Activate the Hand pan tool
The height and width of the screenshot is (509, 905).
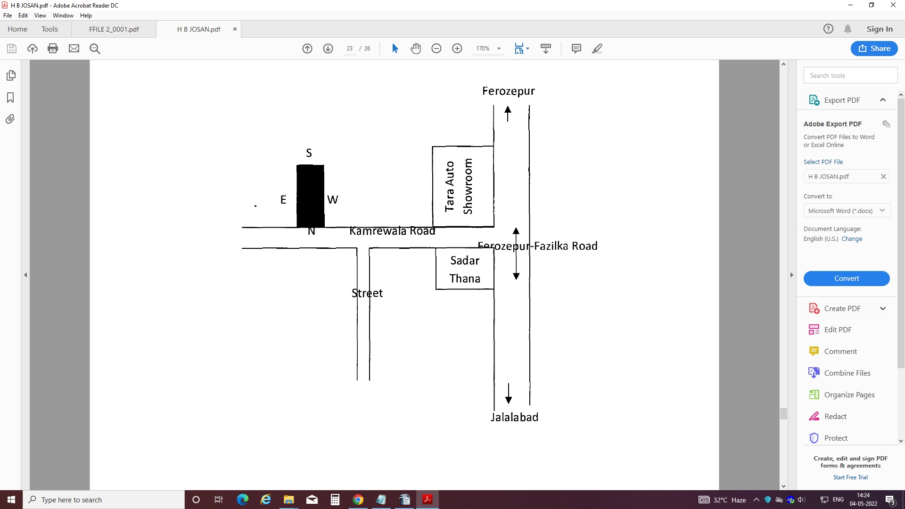416,49
